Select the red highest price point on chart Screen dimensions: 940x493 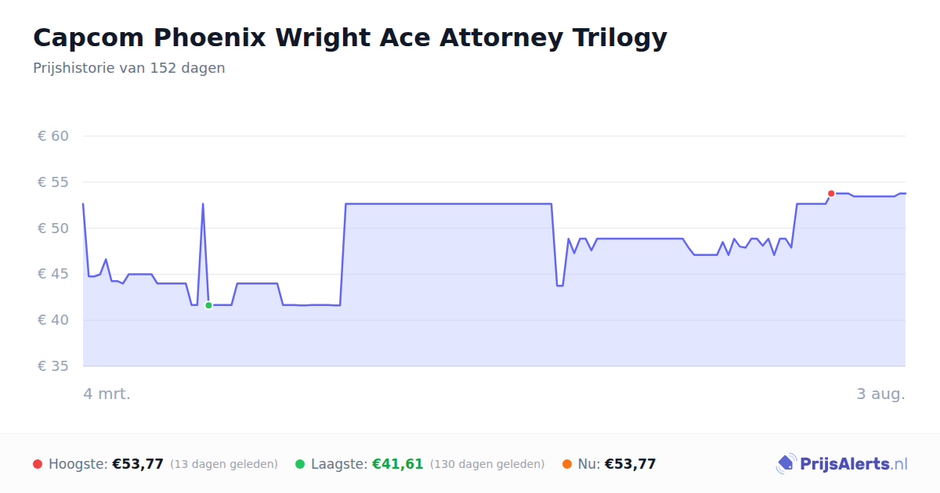click(831, 193)
